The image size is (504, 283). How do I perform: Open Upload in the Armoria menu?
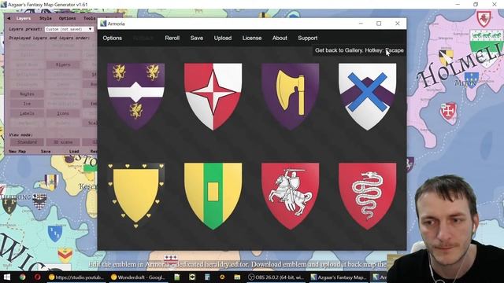(223, 38)
